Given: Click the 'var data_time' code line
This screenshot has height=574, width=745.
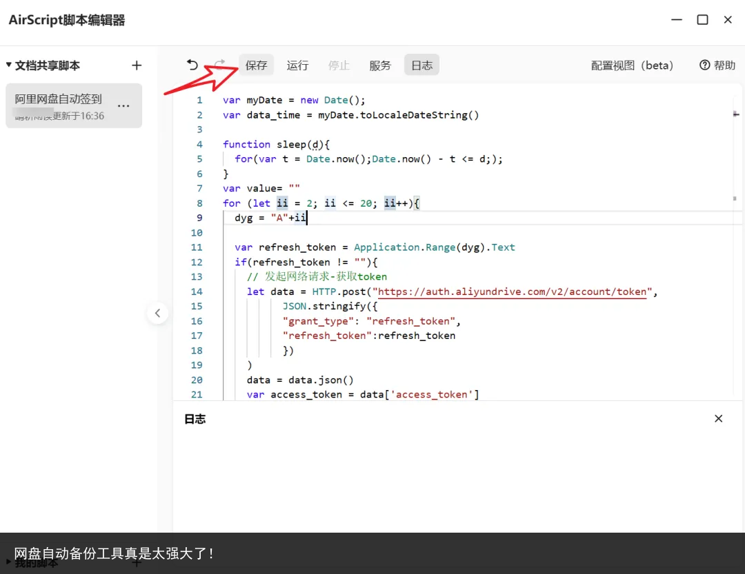Looking at the screenshot, I should [350, 115].
